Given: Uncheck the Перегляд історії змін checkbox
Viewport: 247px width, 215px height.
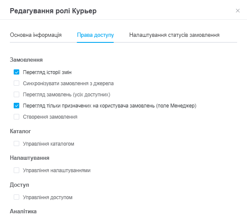Looking at the screenshot, I should pos(17,72).
